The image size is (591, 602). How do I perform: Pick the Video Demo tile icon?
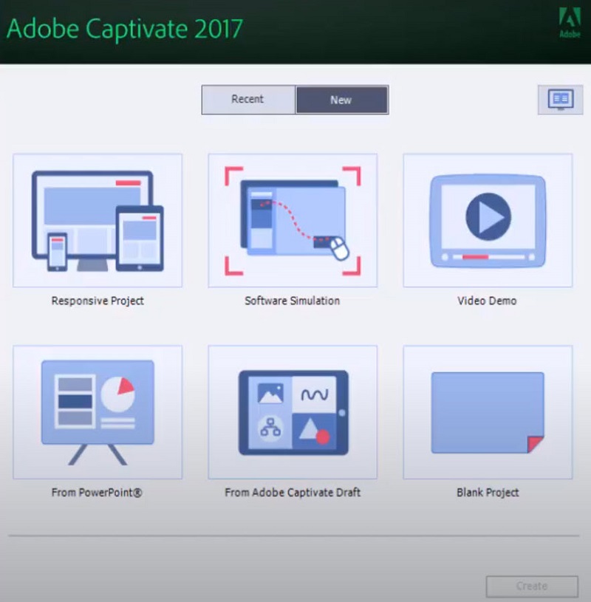click(x=488, y=220)
